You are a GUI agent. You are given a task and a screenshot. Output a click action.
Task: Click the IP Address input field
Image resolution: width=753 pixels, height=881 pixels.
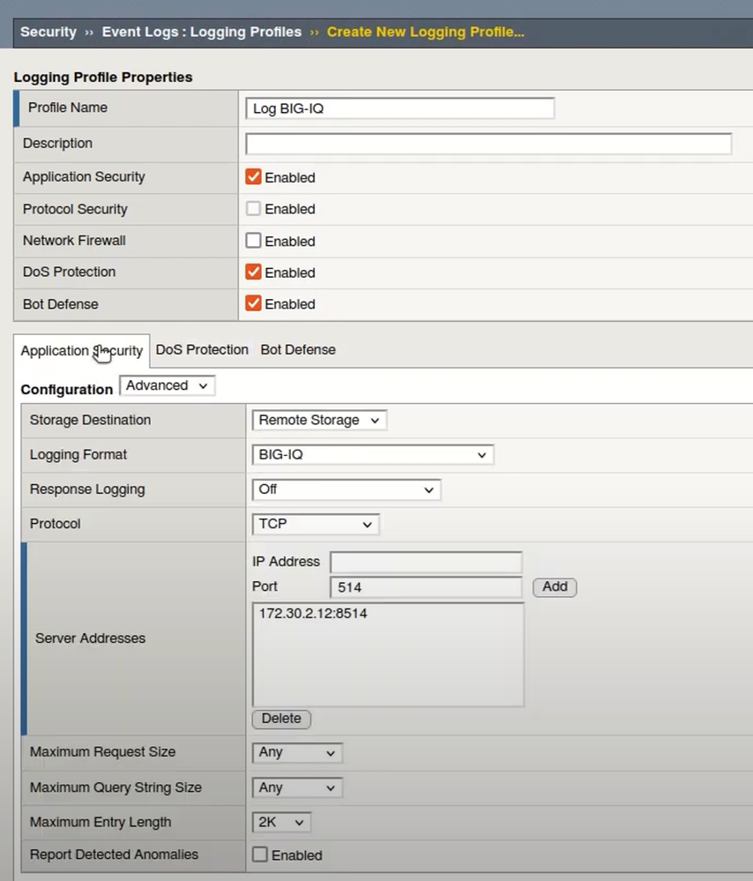(426, 562)
